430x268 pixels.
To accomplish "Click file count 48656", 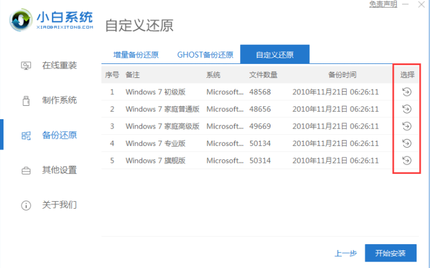I will coord(260,109).
